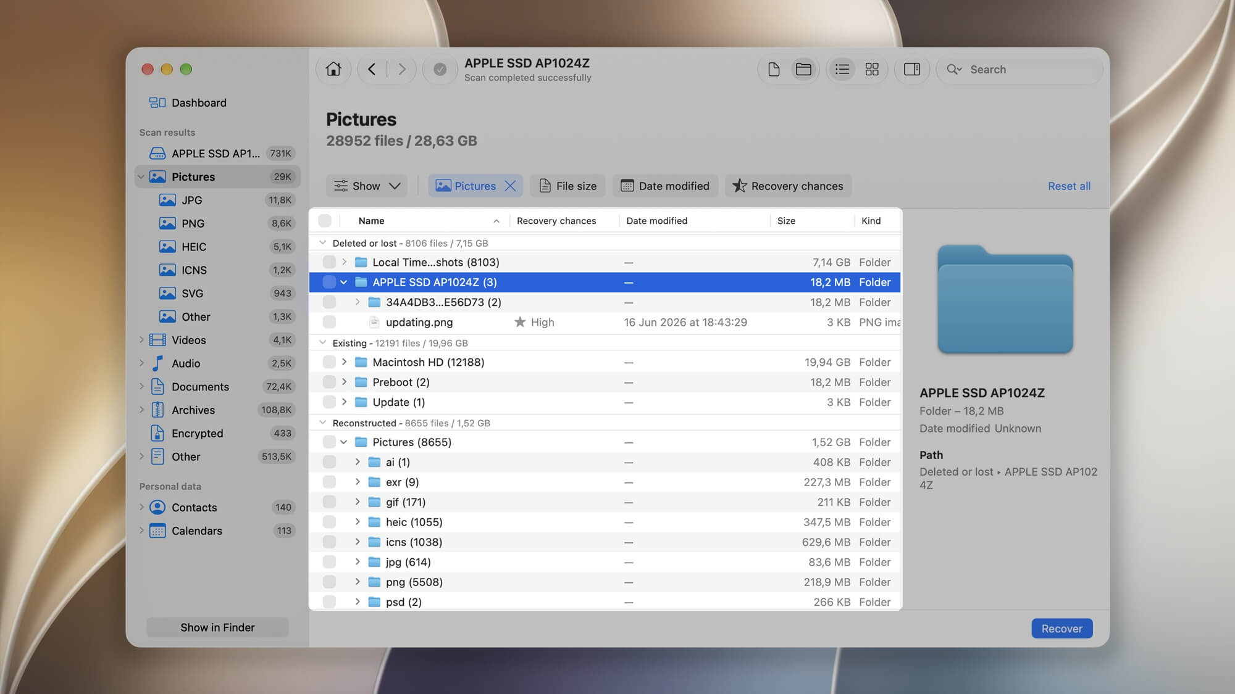1235x694 pixels.
Task: Expand the 34A4DB3...E56D73 folder
Action: tap(358, 302)
